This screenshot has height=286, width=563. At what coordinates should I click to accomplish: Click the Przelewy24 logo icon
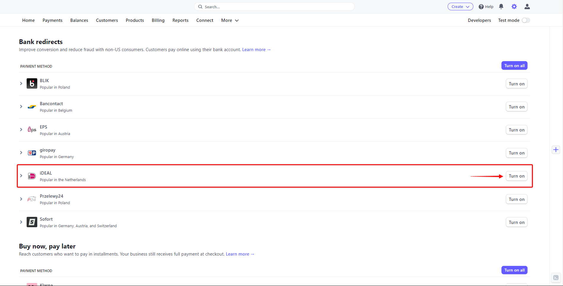32,199
